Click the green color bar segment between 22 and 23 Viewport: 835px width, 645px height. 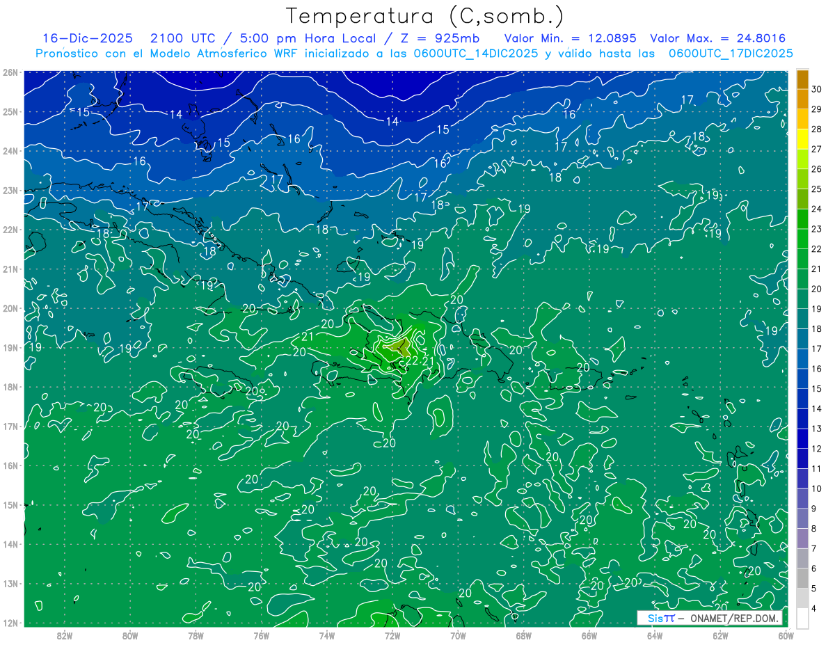pyautogui.click(x=802, y=239)
